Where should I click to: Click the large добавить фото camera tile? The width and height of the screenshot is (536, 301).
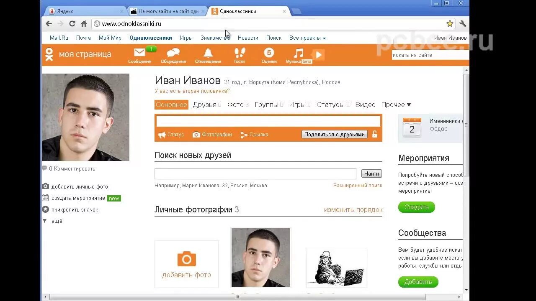click(186, 264)
